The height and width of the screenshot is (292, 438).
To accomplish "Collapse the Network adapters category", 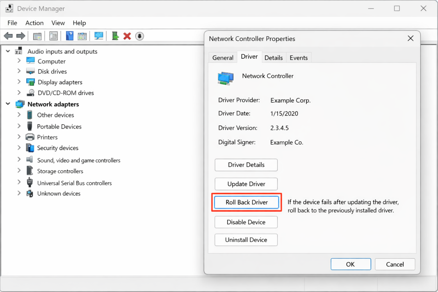I will pyautogui.click(x=8, y=104).
